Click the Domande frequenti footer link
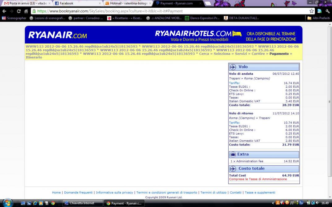Viewport: 332px width, 207px height. point(78,192)
